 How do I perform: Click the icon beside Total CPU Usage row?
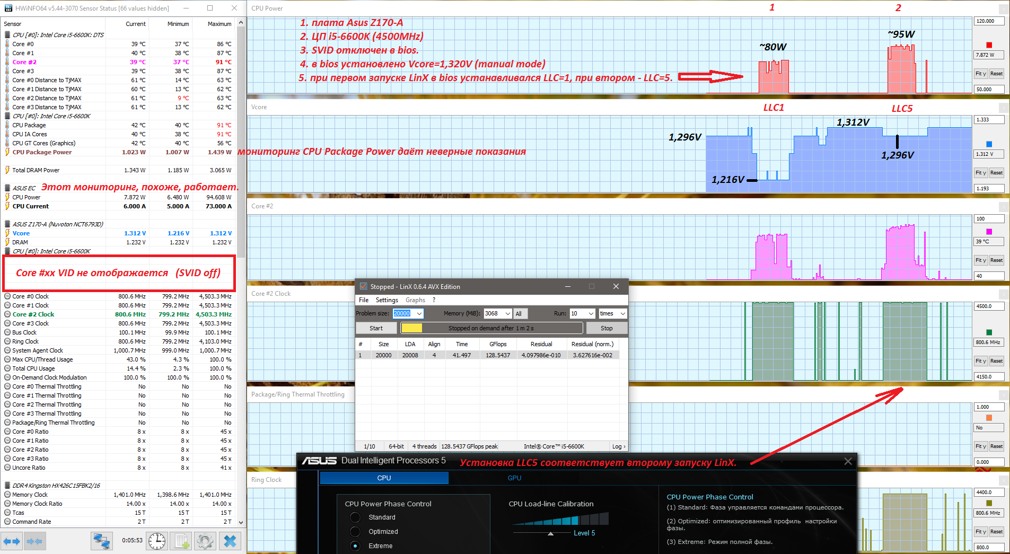(x=7, y=368)
